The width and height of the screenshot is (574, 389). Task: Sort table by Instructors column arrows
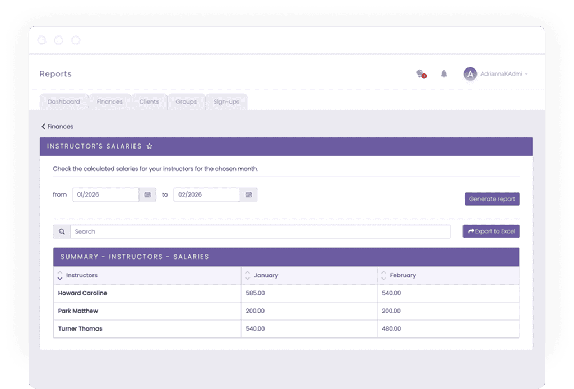tap(59, 275)
